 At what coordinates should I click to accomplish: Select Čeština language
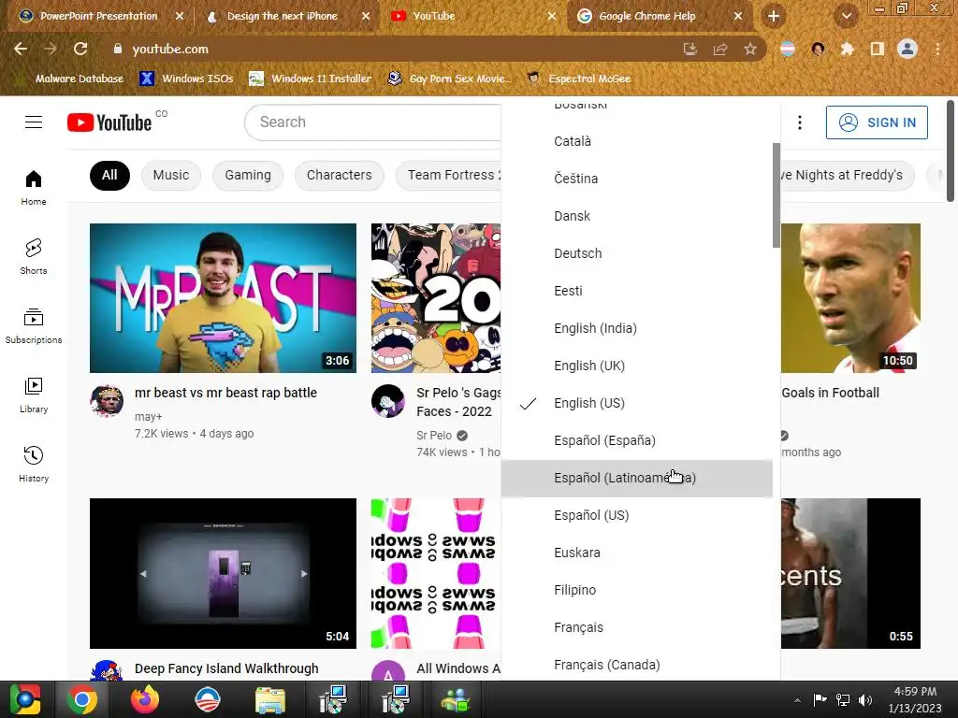point(636,179)
